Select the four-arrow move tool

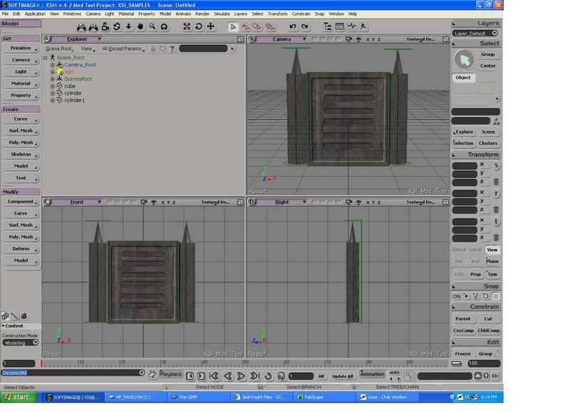(x=210, y=26)
